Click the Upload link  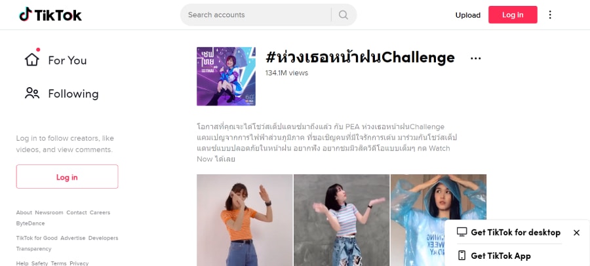click(467, 15)
